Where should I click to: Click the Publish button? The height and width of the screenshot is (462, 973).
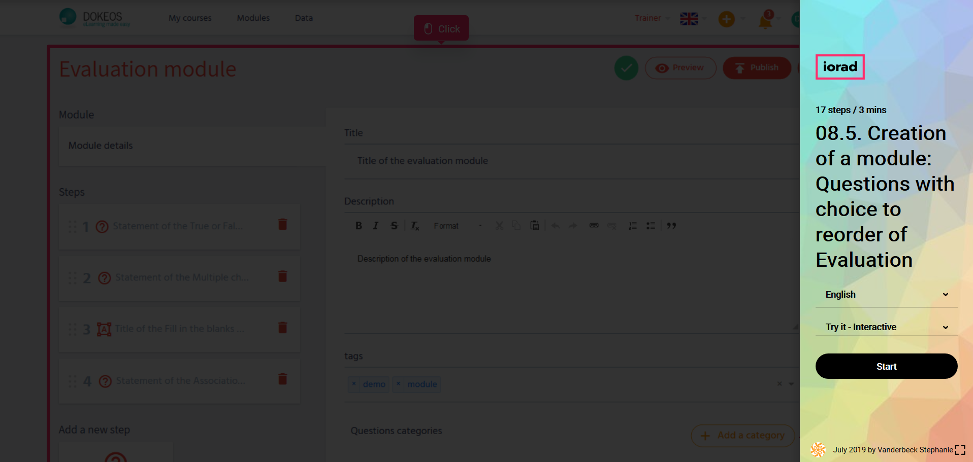coord(757,68)
